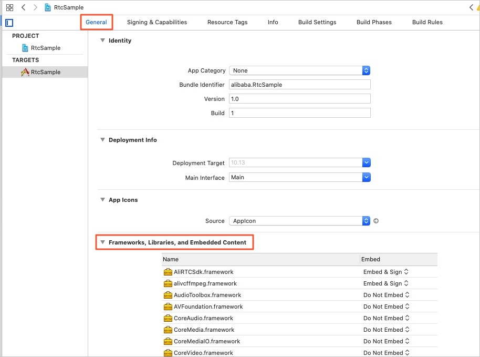Open the Build Phases tab
The width and height of the screenshot is (480, 357).
[x=374, y=22]
